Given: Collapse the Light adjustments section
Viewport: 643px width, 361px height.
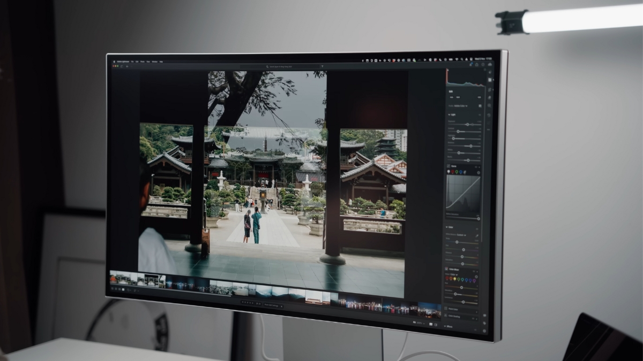Looking at the screenshot, I should (x=450, y=116).
